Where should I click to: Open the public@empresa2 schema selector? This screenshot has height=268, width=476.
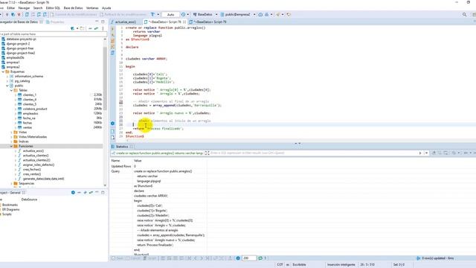click(x=237, y=14)
